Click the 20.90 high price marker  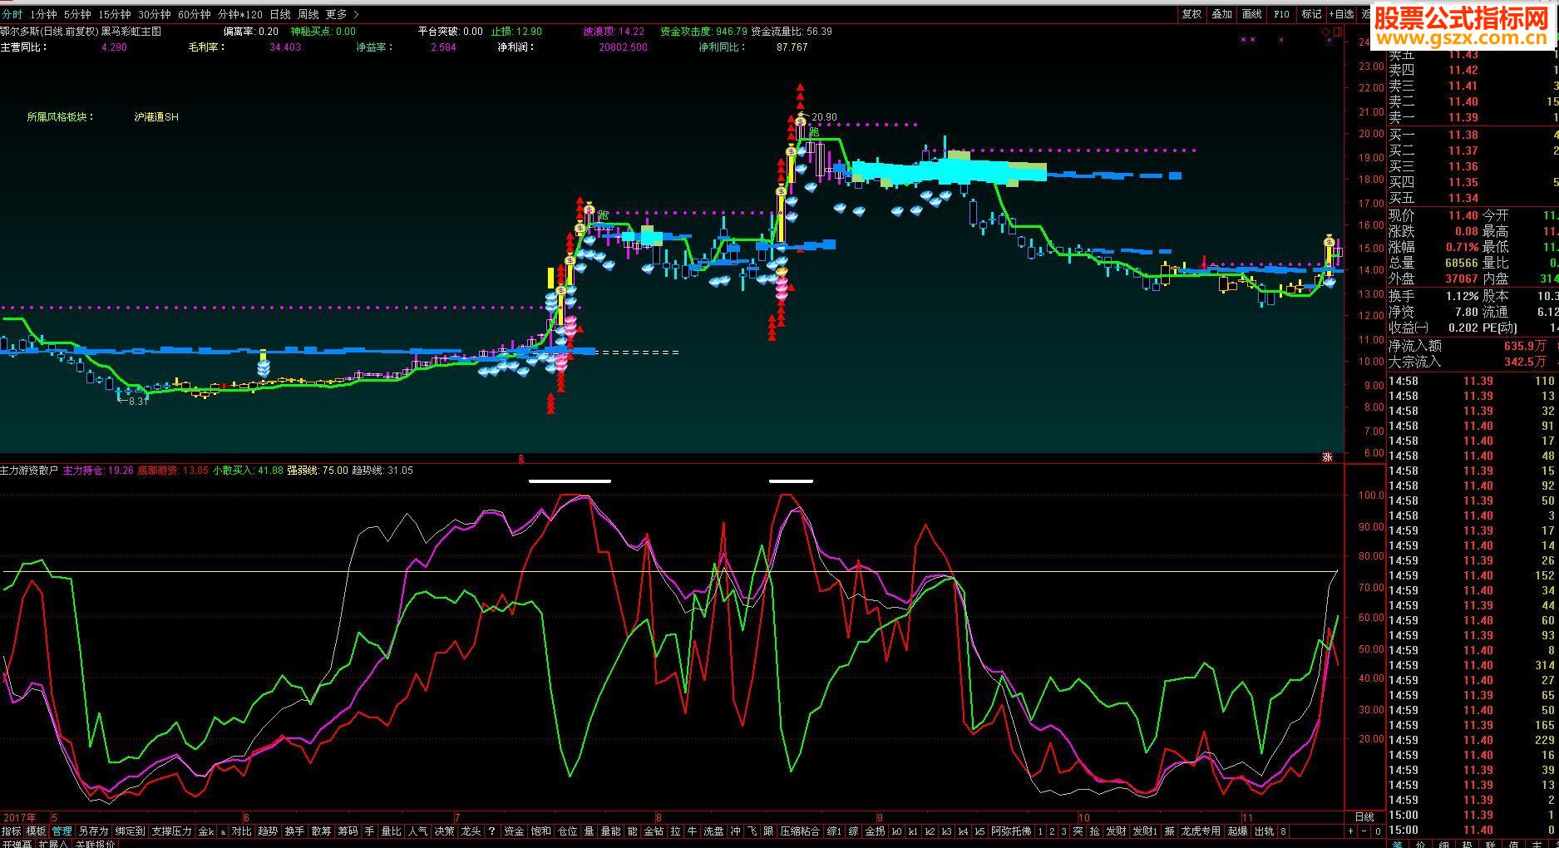(824, 117)
